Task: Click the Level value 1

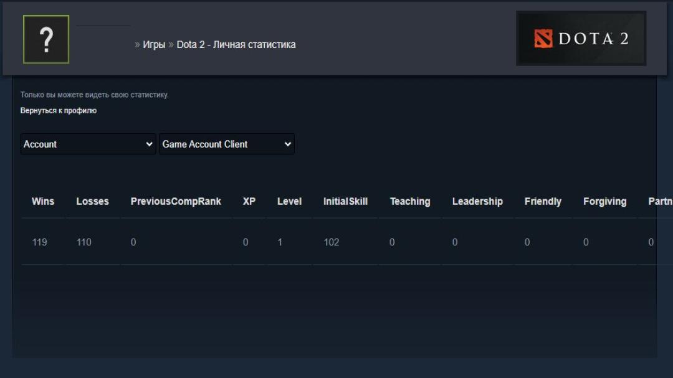Action: tap(280, 242)
